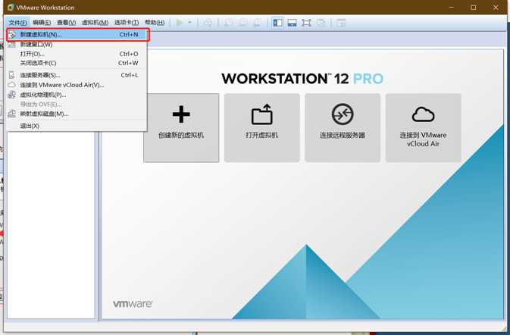Screen dimensions: 510x335
Task: Choose 新建窗口(W) menu entry
Action: point(77,45)
